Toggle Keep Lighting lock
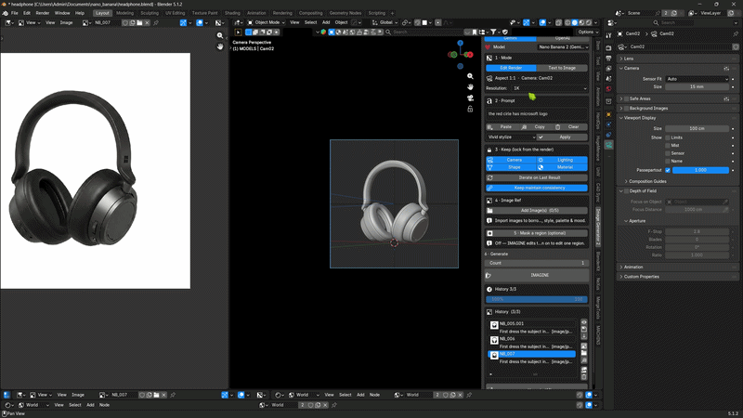 coord(562,160)
